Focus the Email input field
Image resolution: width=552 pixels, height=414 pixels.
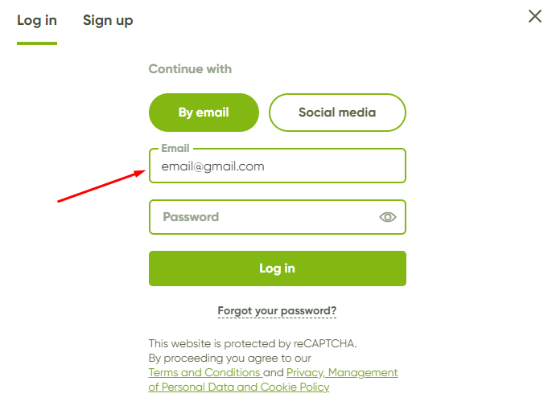278,166
